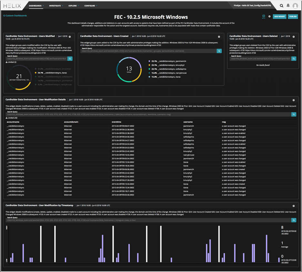Open the user profile avatar

[x=295, y=6]
